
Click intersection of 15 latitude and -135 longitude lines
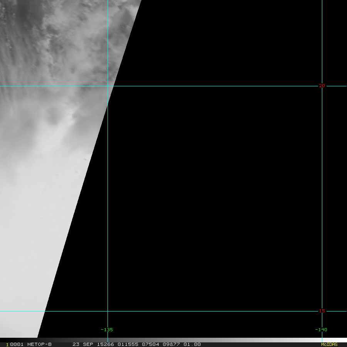click(108, 311)
